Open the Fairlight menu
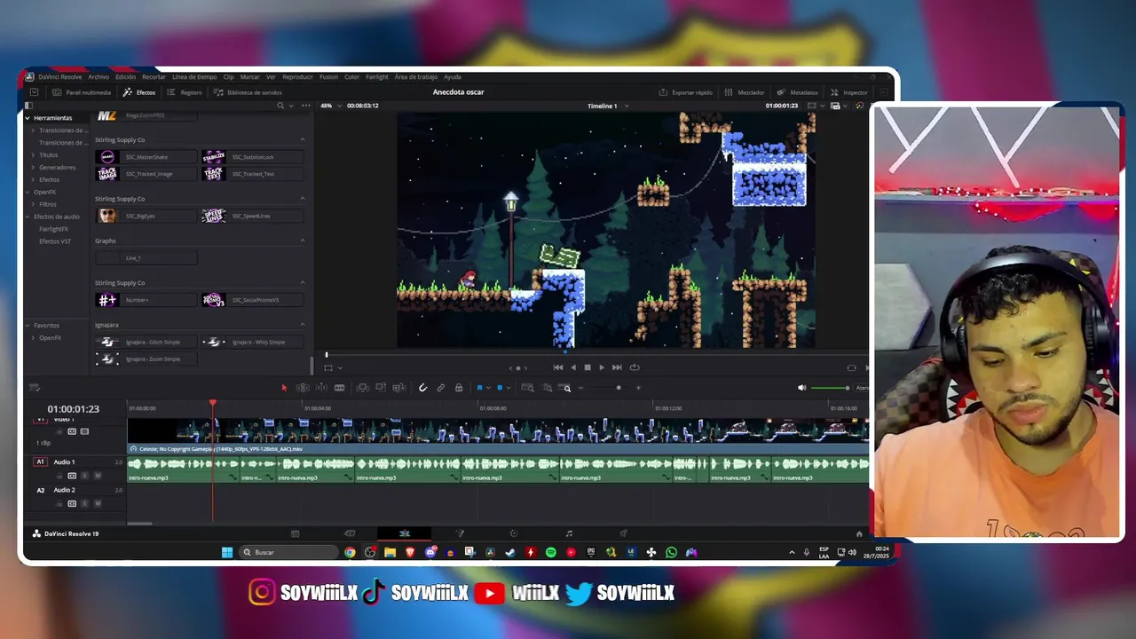The width and height of the screenshot is (1136, 639). coord(377,77)
